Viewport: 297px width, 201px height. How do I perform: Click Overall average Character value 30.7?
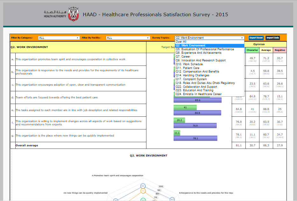point(252,145)
